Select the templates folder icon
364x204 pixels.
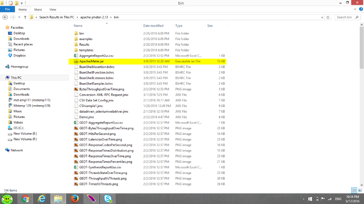76,50
